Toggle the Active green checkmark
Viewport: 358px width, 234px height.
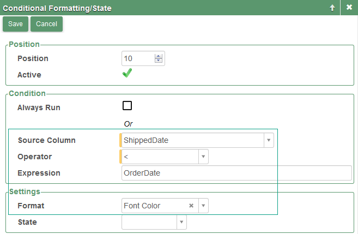(127, 74)
